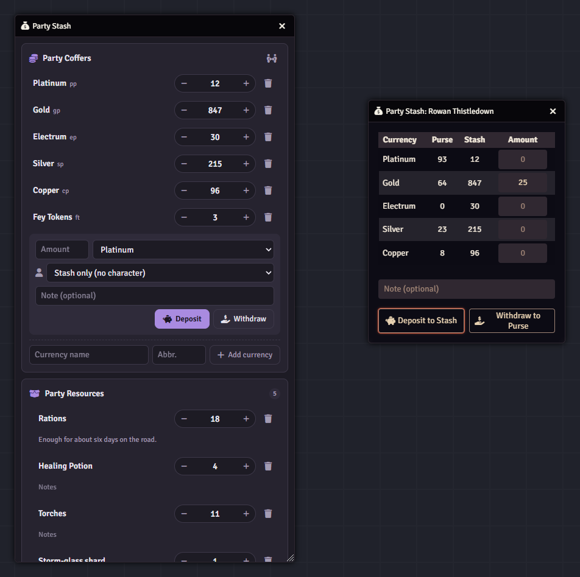Click the Gold quantity value 847
This screenshot has width=580, height=577.
coord(215,110)
